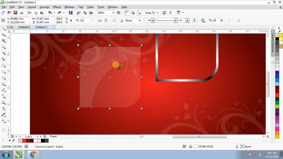Click the Undo arrow button

50,13
